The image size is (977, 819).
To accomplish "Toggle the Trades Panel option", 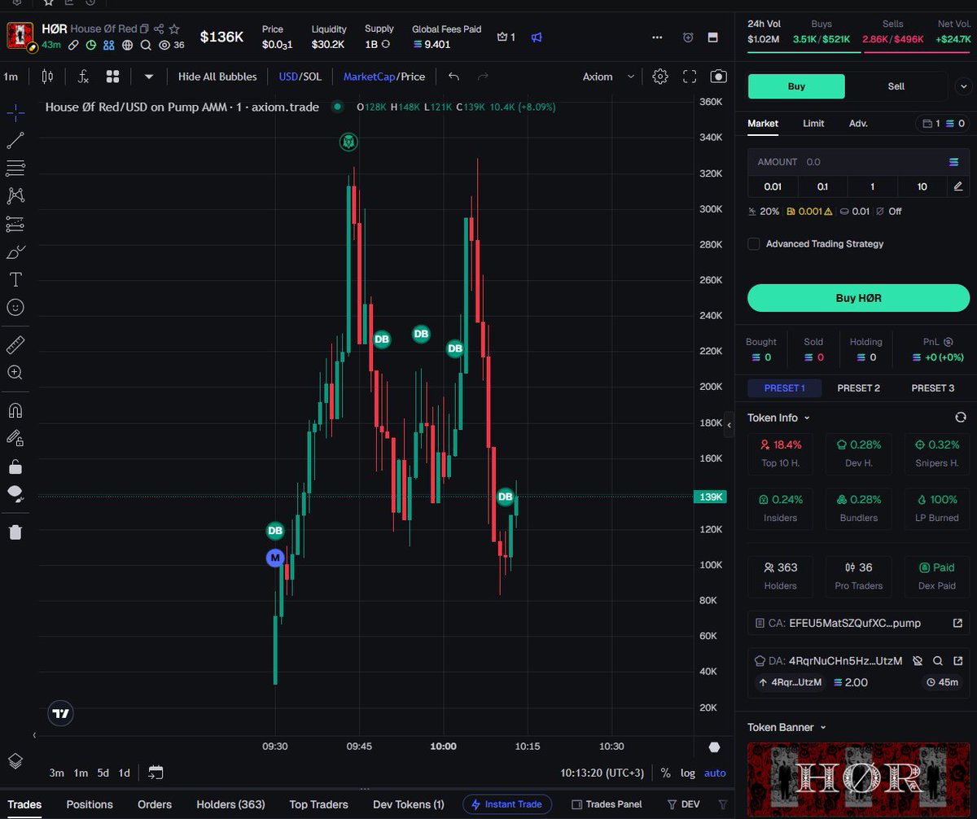I will coord(607,804).
